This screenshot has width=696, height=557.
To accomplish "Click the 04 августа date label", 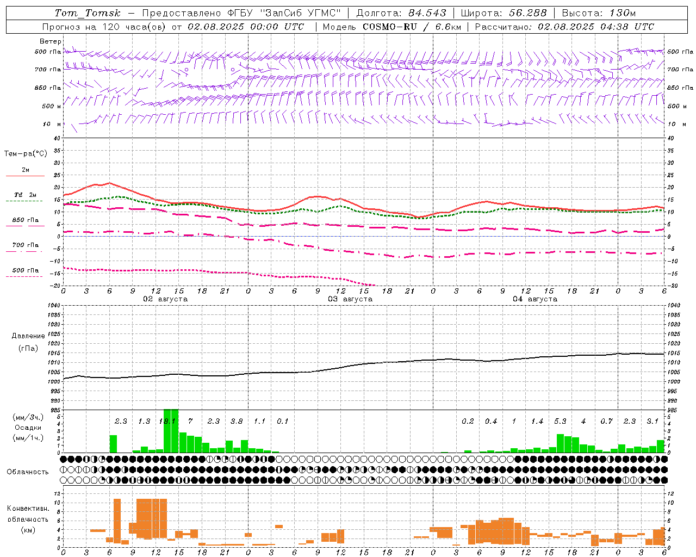I will 535,299.
